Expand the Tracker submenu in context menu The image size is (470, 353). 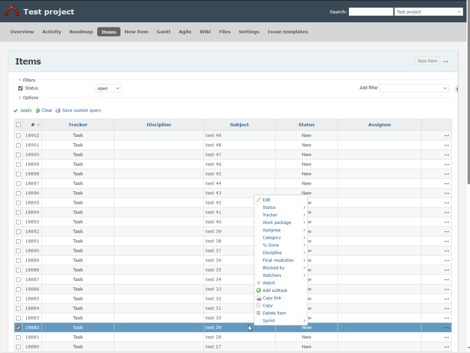coord(281,215)
